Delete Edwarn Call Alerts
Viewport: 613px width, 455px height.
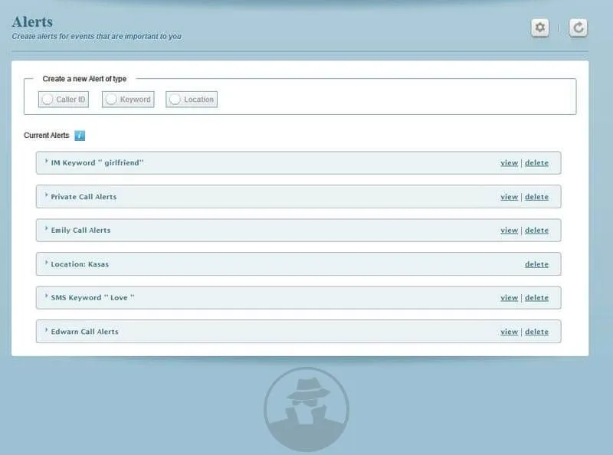[x=536, y=332]
